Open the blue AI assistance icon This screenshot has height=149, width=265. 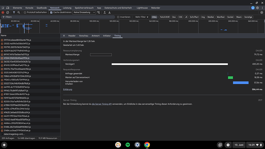coord(253,8)
